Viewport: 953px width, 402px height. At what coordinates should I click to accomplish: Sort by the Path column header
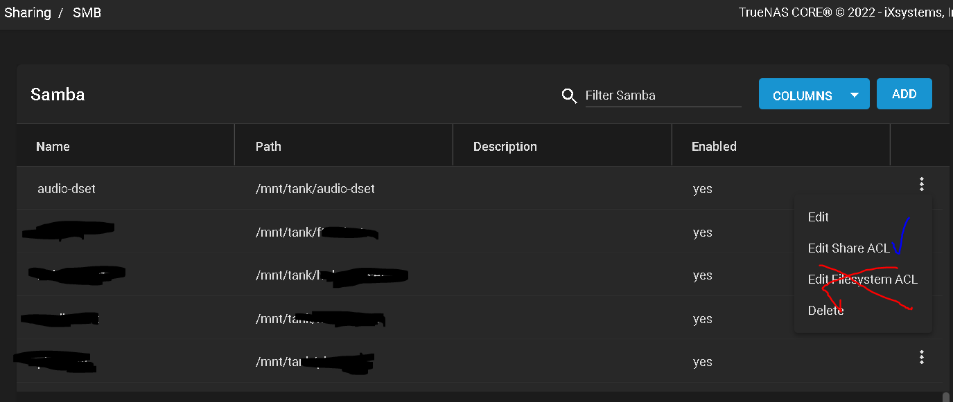pos(268,146)
